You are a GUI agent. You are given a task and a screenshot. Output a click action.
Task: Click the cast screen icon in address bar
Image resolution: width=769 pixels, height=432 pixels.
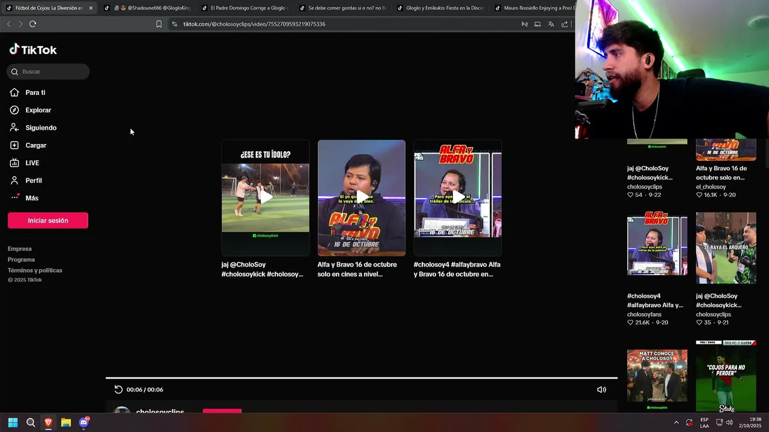pos(538,24)
